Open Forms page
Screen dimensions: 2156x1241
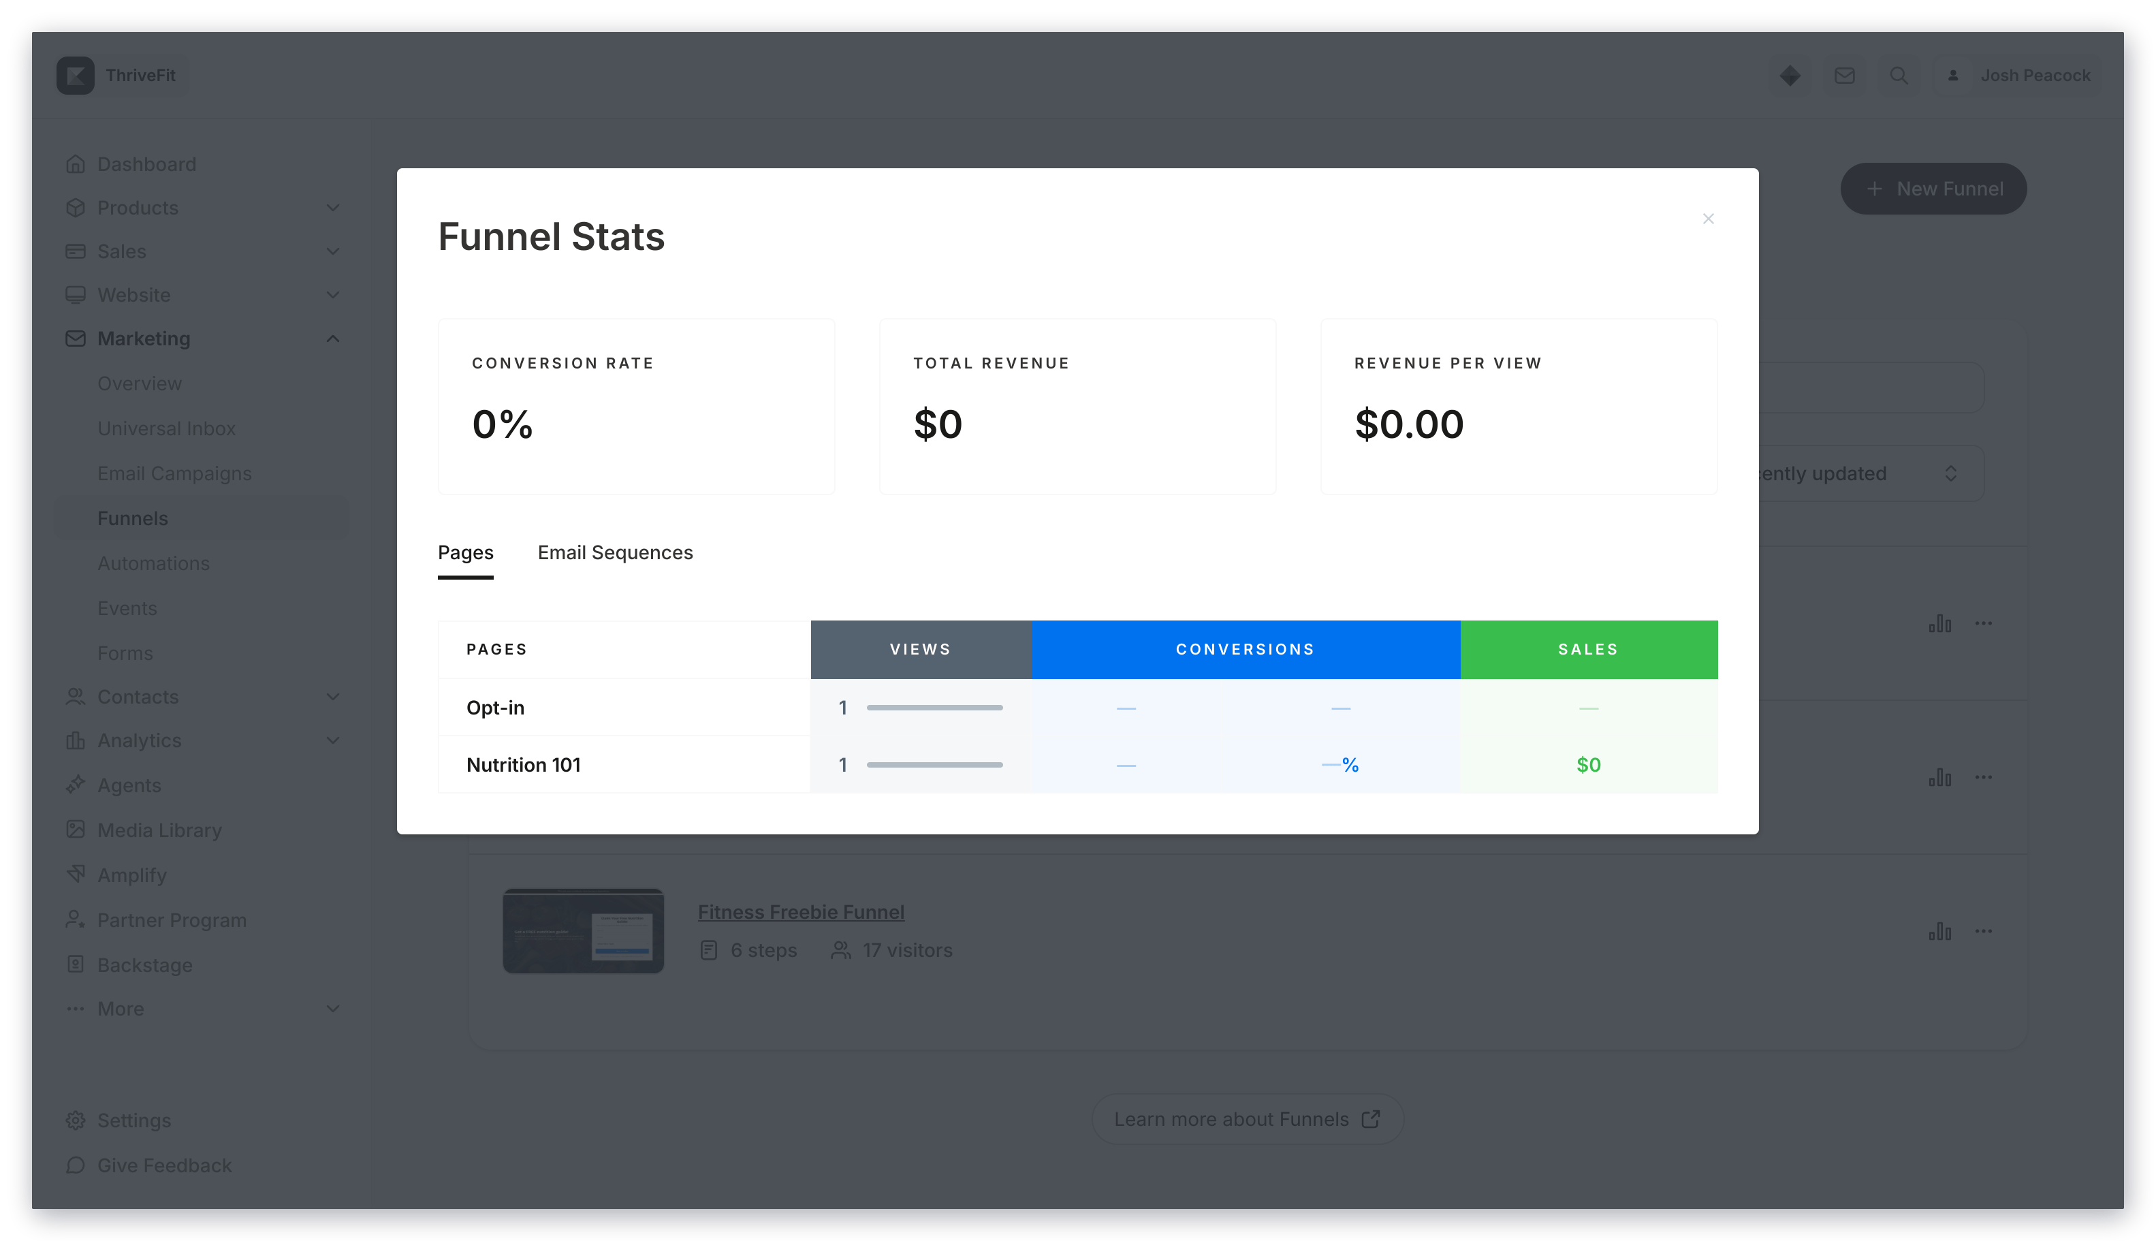click(125, 653)
